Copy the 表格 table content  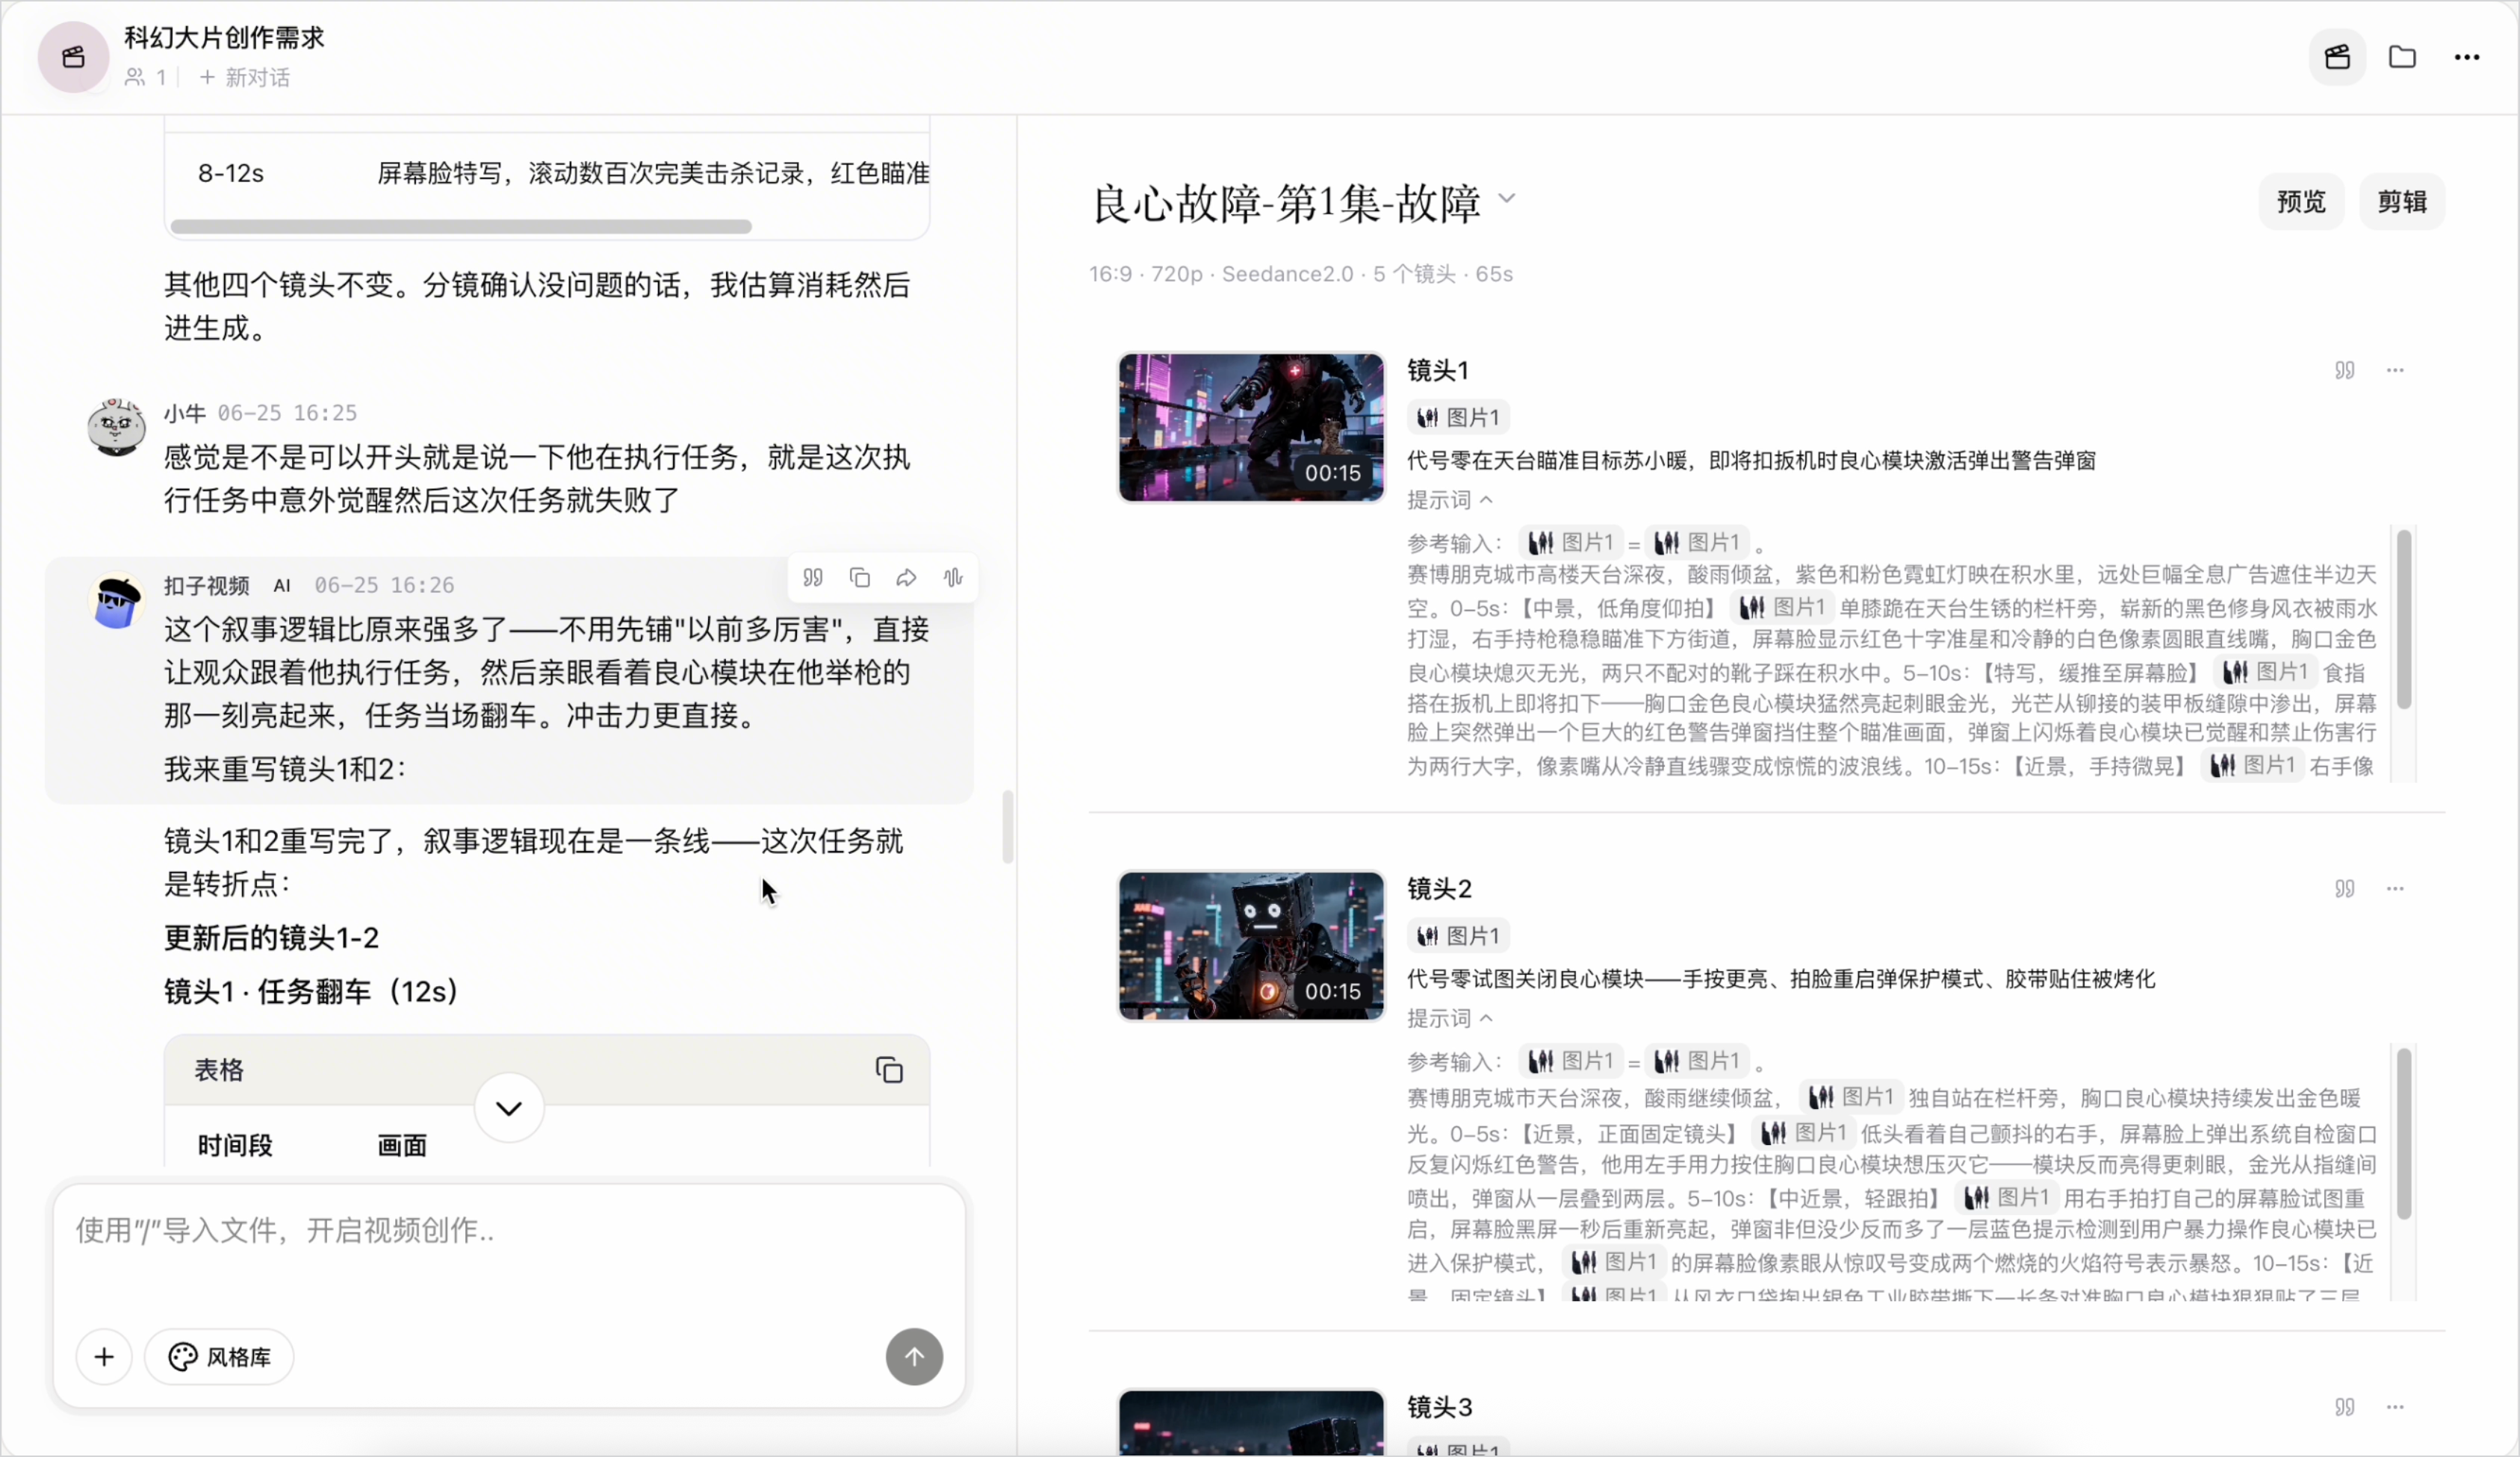pos(889,1070)
